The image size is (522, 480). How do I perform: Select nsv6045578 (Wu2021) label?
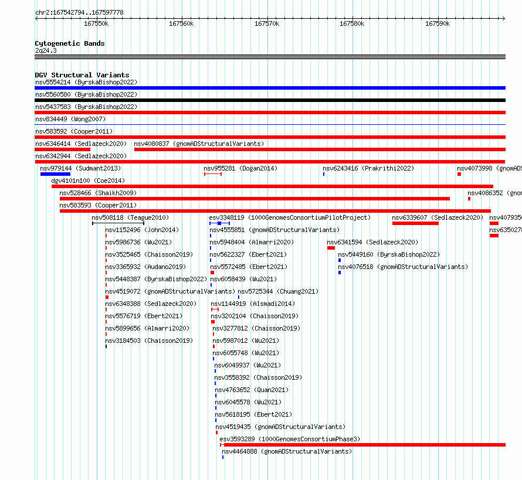248,402
